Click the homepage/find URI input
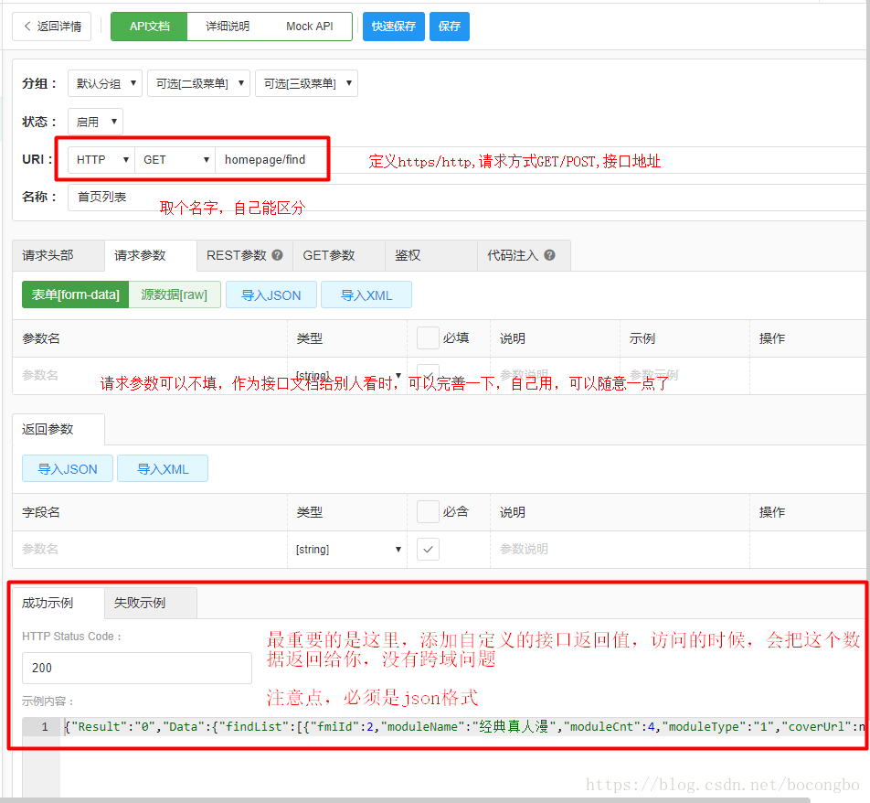Image resolution: width=870 pixels, height=803 pixels. coord(271,160)
